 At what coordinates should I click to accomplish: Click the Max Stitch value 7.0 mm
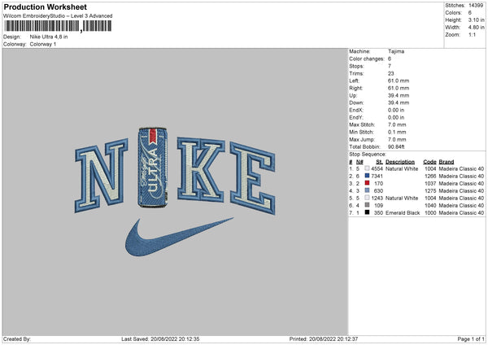397,124
